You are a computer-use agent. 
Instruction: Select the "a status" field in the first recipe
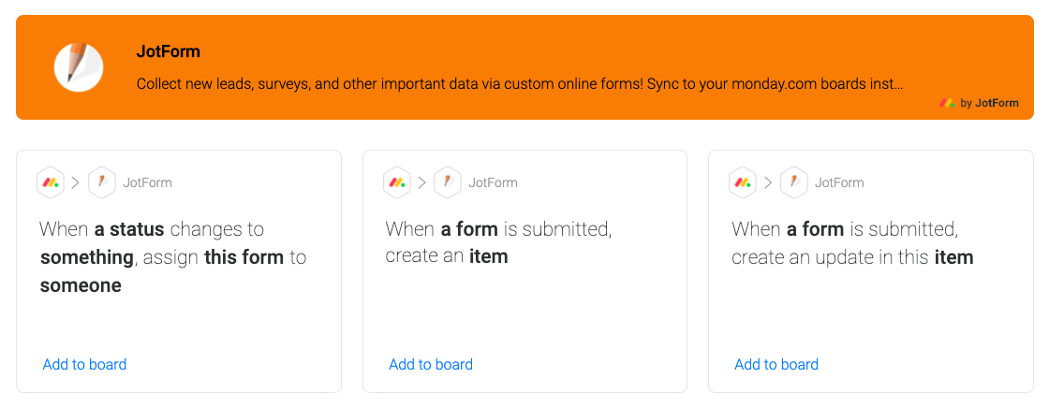coord(129,229)
